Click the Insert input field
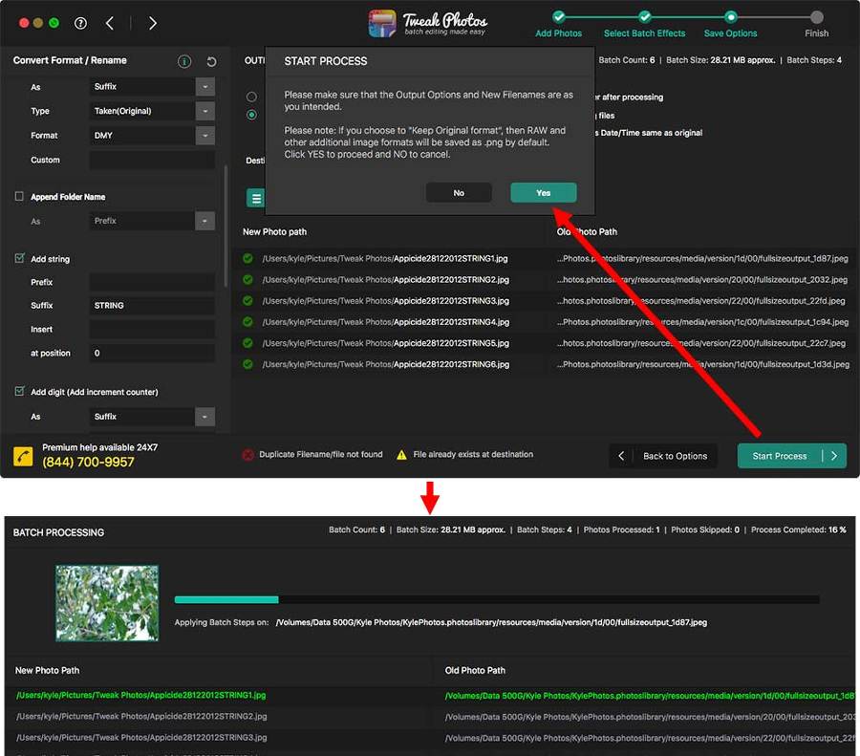 coord(152,330)
